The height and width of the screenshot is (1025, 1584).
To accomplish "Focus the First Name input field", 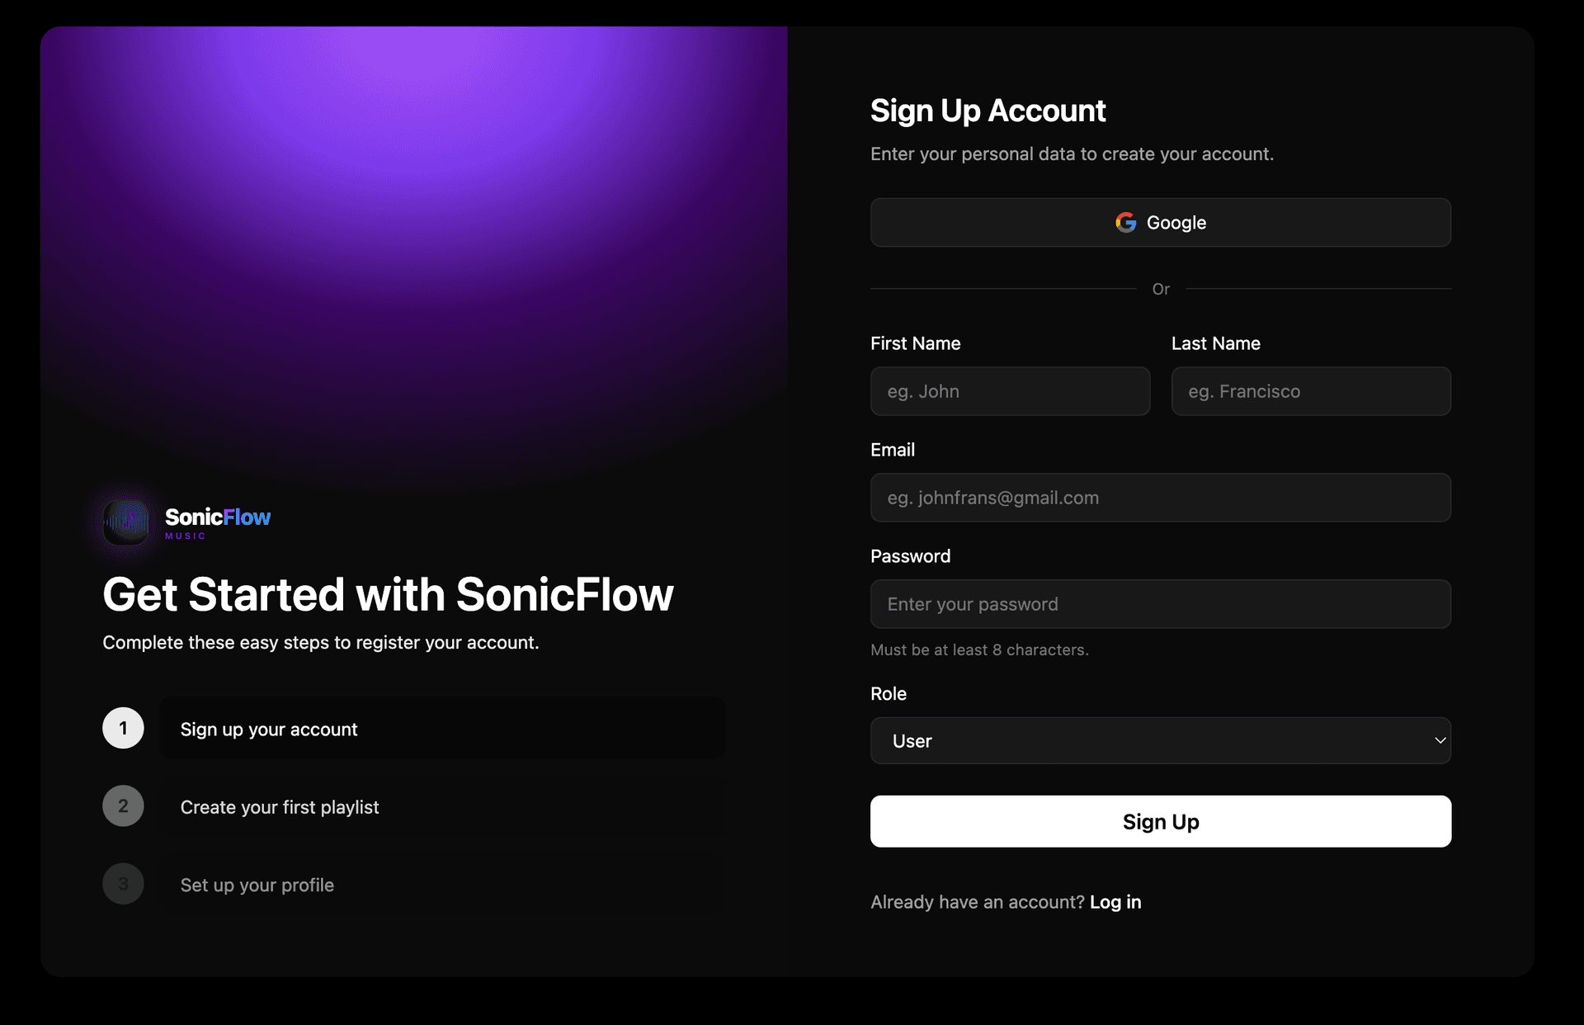I will [1010, 391].
